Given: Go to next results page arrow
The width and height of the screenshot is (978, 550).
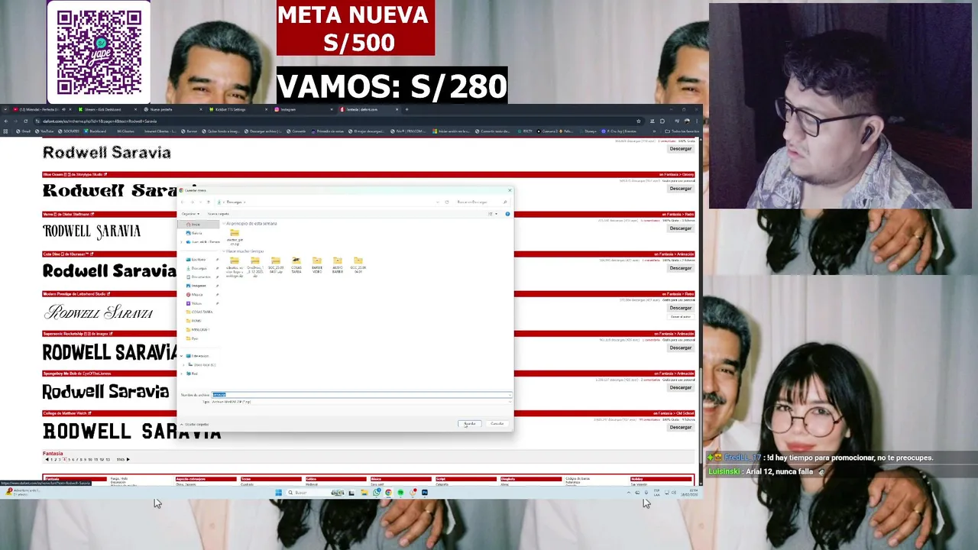Looking at the screenshot, I should point(128,460).
